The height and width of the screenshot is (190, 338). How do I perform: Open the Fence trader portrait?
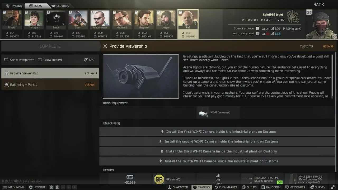pyautogui.click(x=56, y=20)
